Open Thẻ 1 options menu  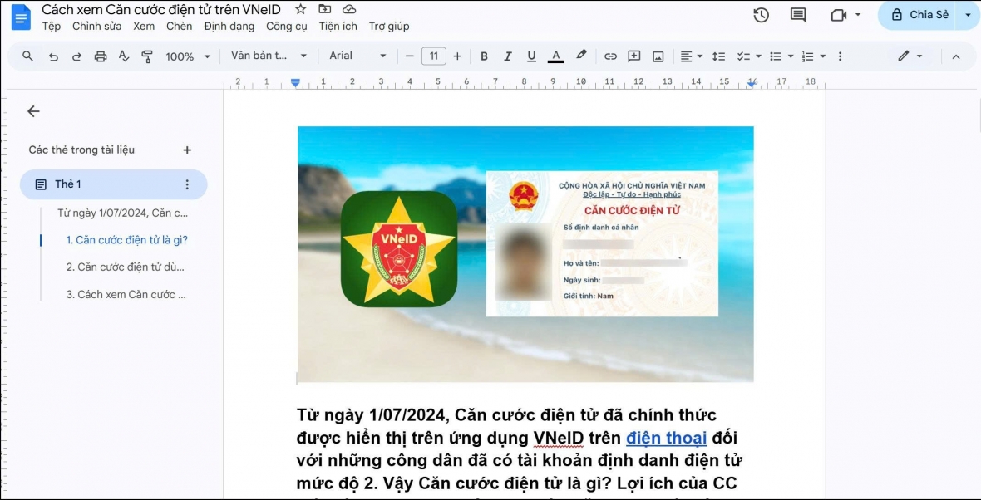coord(186,184)
